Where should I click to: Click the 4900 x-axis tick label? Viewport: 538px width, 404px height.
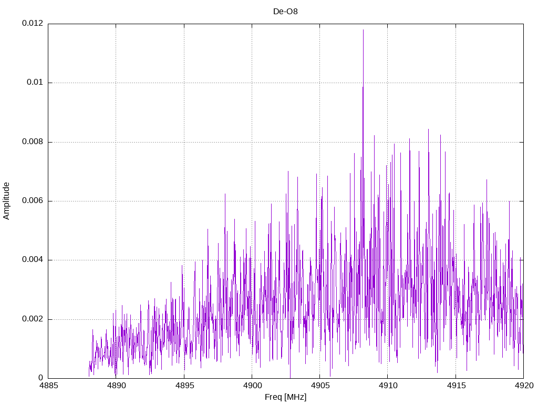coord(252,386)
